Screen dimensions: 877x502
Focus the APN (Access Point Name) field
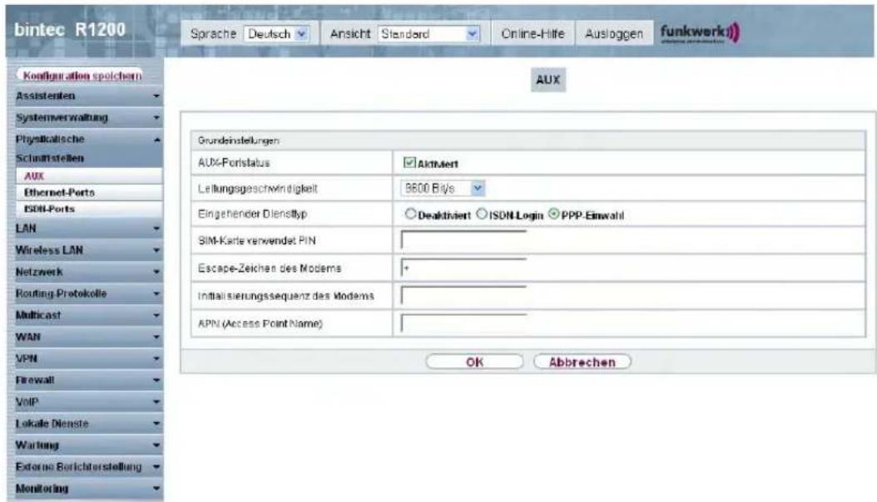[x=463, y=323]
